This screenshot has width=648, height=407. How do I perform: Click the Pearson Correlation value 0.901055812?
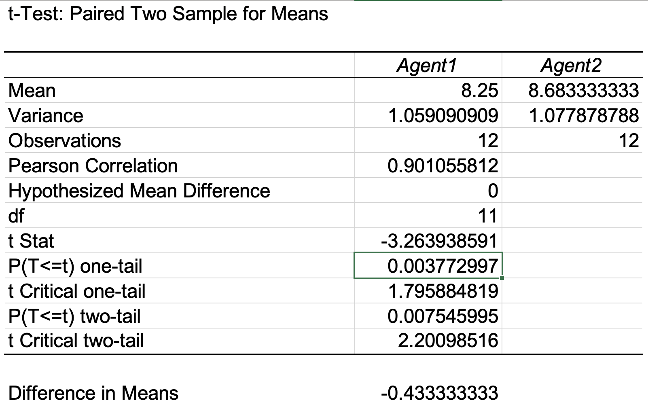(443, 166)
